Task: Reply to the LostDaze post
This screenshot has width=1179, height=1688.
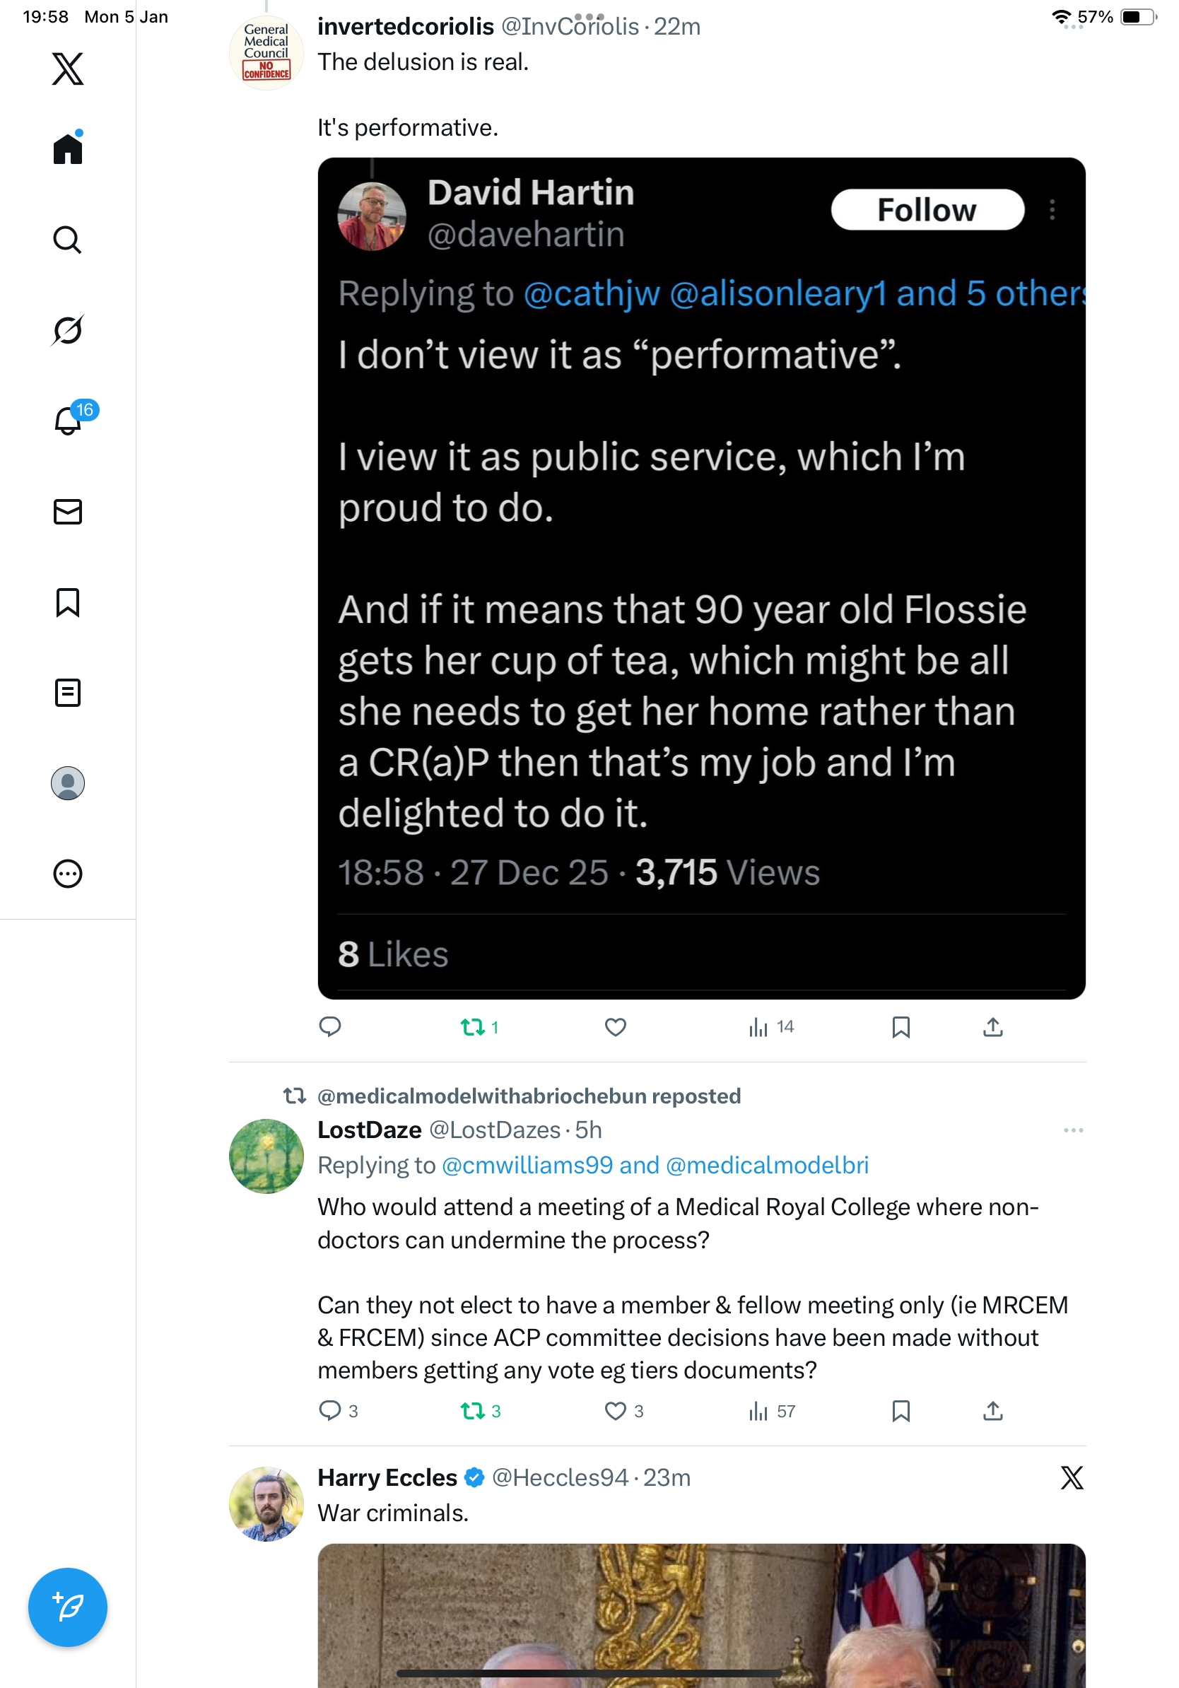Action: pyautogui.click(x=330, y=1411)
